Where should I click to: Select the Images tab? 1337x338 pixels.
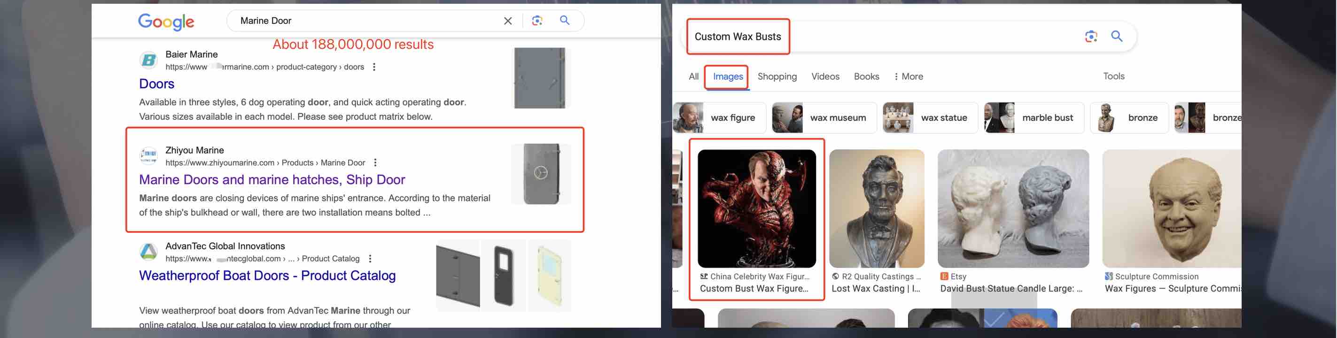tap(728, 77)
